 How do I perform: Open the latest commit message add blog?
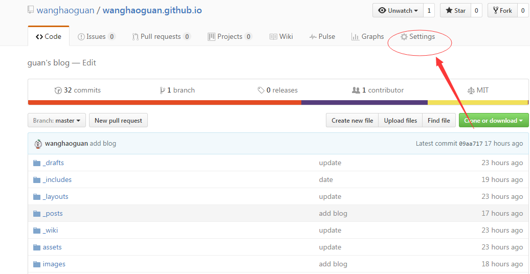103,144
